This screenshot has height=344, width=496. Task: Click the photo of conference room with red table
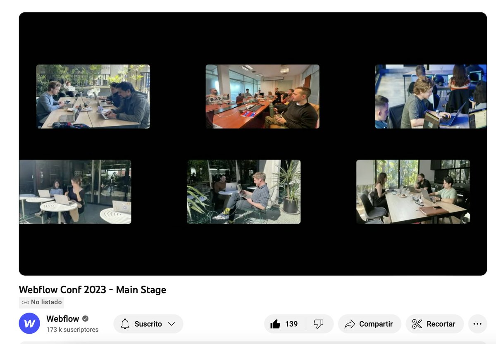[x=262, y=96]
